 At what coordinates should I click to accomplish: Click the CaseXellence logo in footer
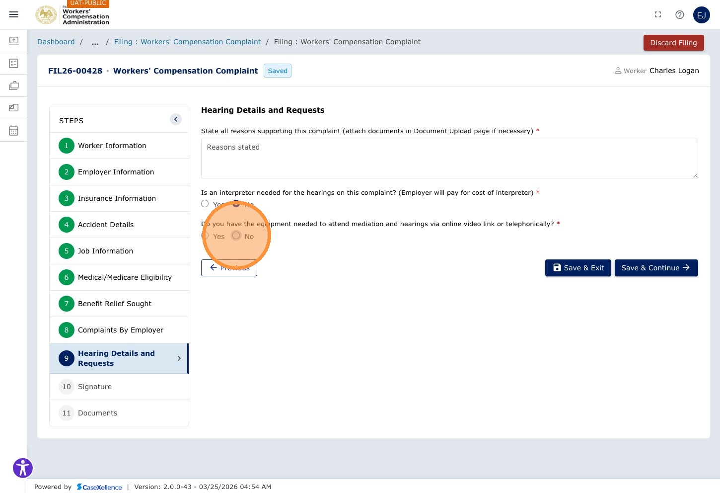pyautogui.click(x=99, y=487)
